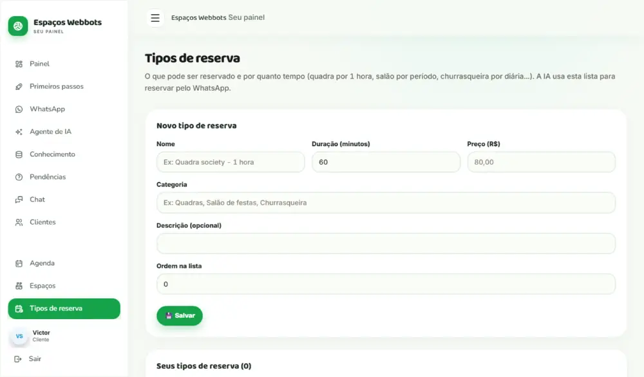Click the Salvar button
This screenshot has height=377, width=644.
[180, 316]
